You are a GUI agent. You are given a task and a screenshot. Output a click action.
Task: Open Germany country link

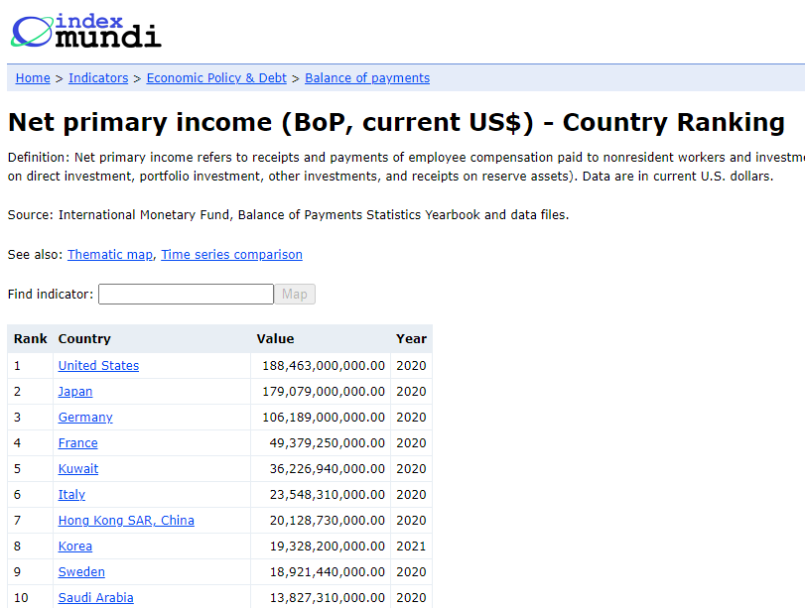click(85, 418)
